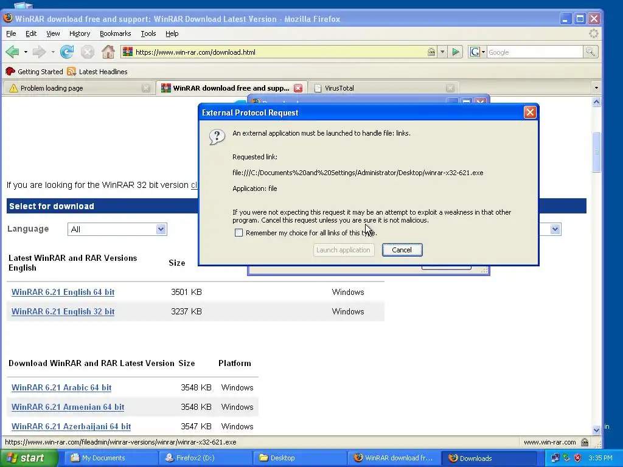Screen dimensions: 623x467
Task: Open the History menu
Action: 80,33
